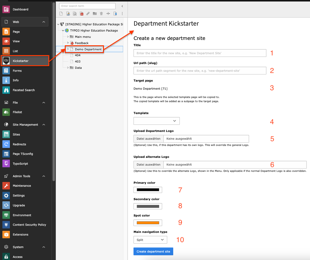
Task: Collapse the Site Management menu section
Action: point(44,124)
